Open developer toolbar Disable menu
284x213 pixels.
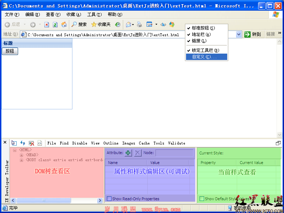click(80, 143)
